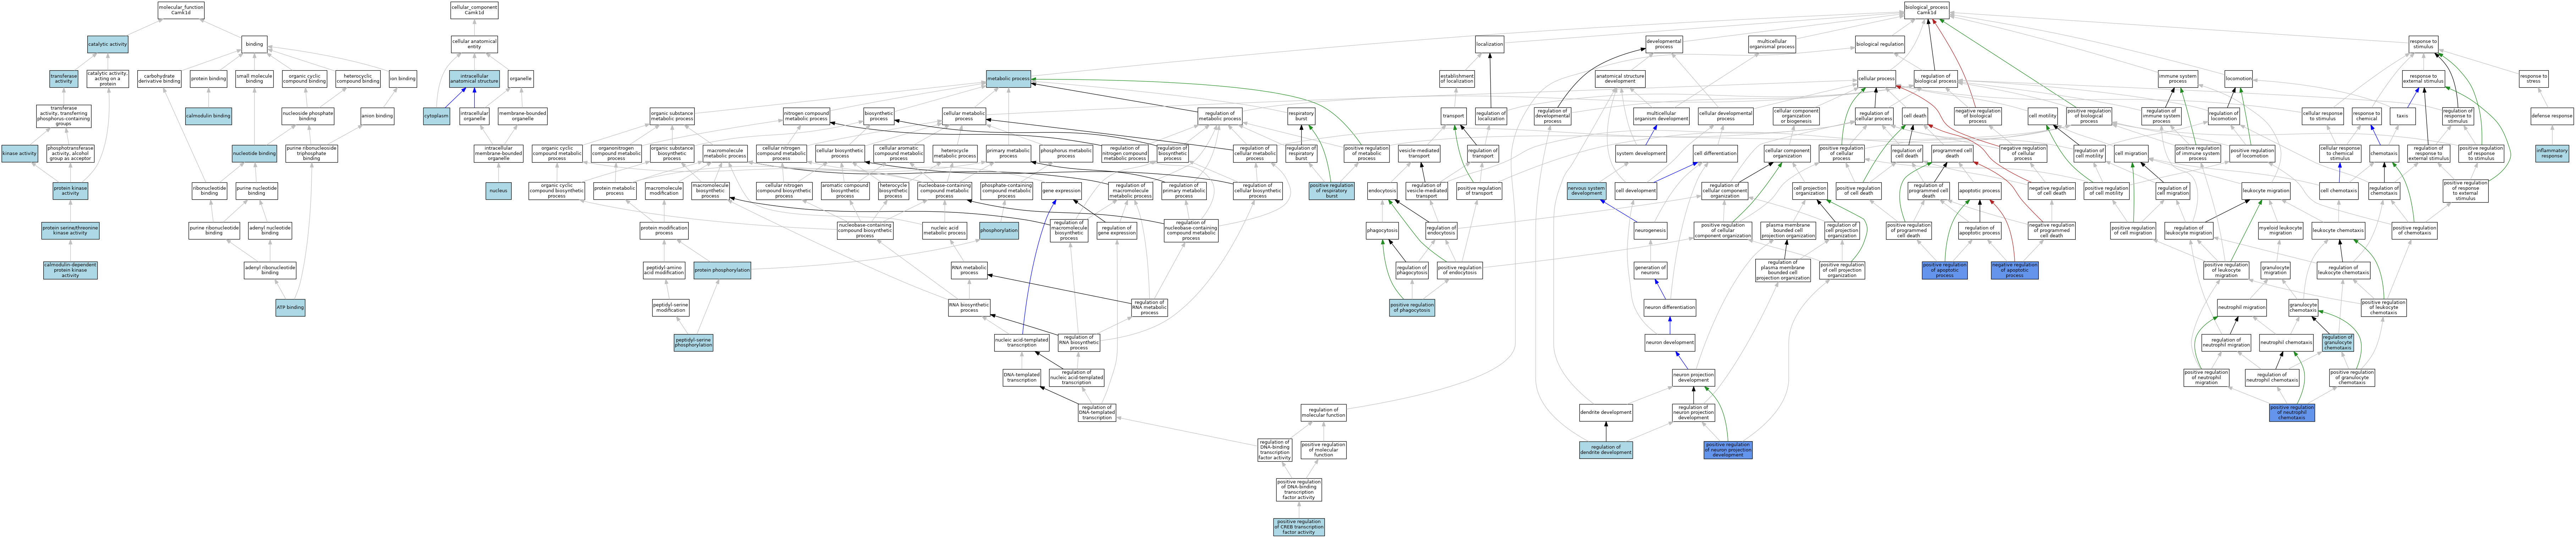2576x538 pixels.
Task: Select the 'nucleus' node
Action: pyautogui.click(x=499, y=191)
